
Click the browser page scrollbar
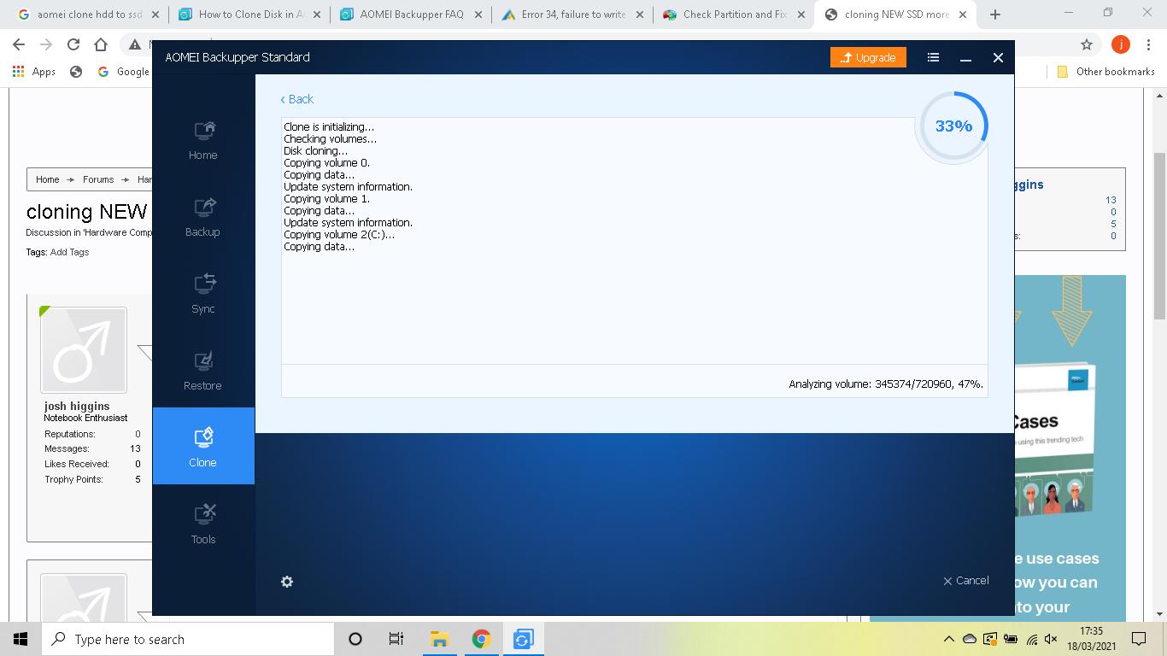(1159, 235)
